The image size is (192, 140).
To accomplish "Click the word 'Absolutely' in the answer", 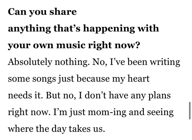I will tap(30, 62).
